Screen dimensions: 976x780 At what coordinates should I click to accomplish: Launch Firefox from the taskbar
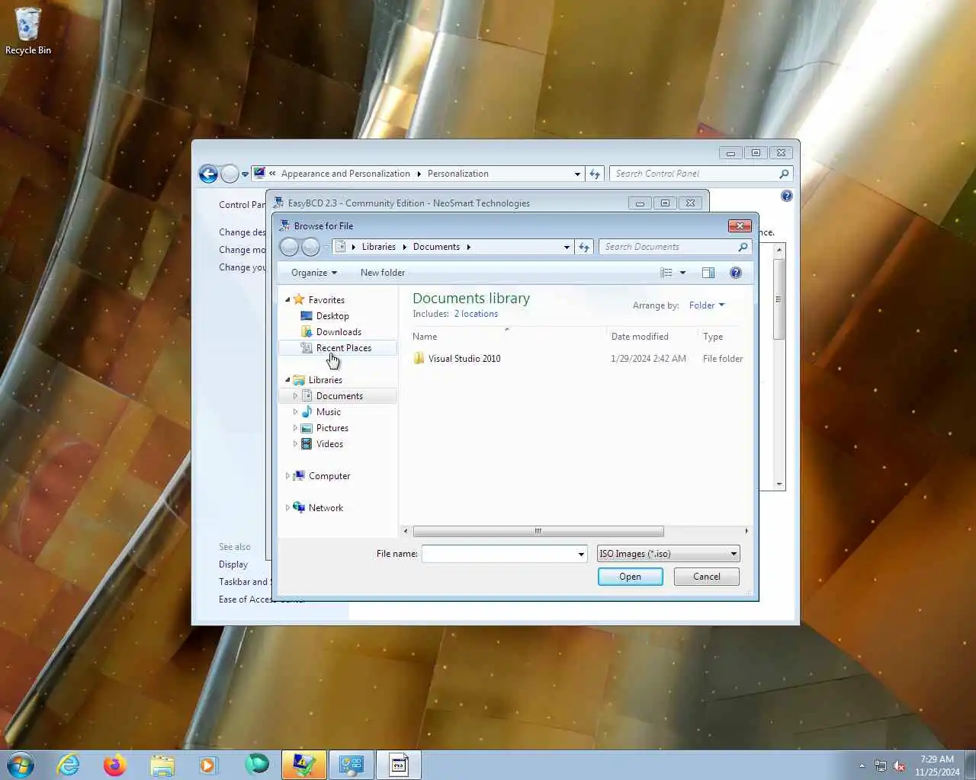[x=115, y=765]
